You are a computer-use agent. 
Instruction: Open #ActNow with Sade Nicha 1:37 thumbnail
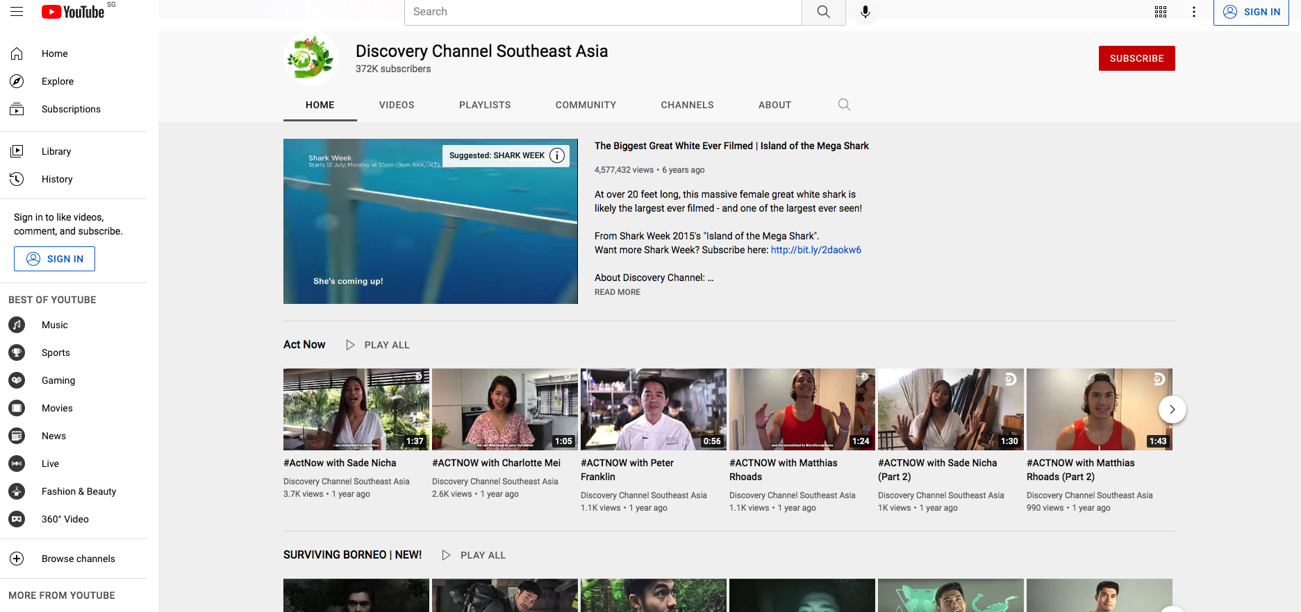[356, 409]
